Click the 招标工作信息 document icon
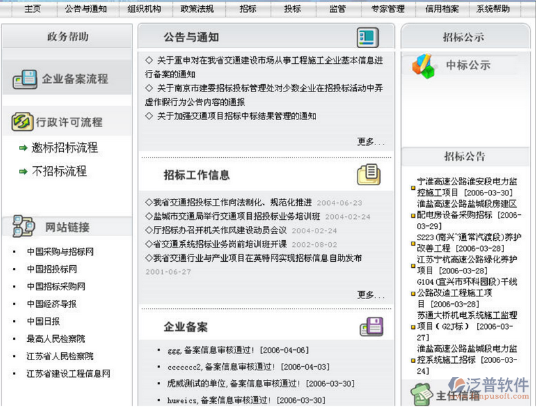Image resolution: width=536 pixels, height=407 pixels. point(368,175)
